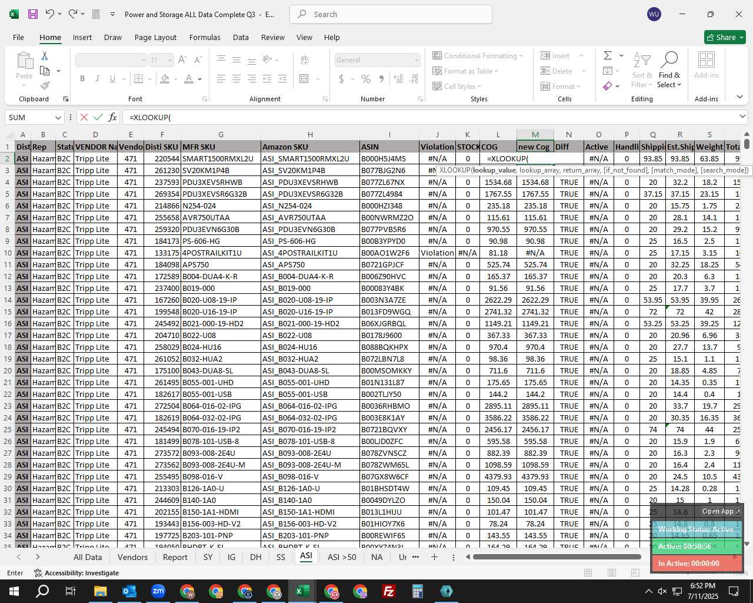Click the Add new sheet plus icon
Screen dimensions: 753x603
pyautogui.click(x=434, y=556)
